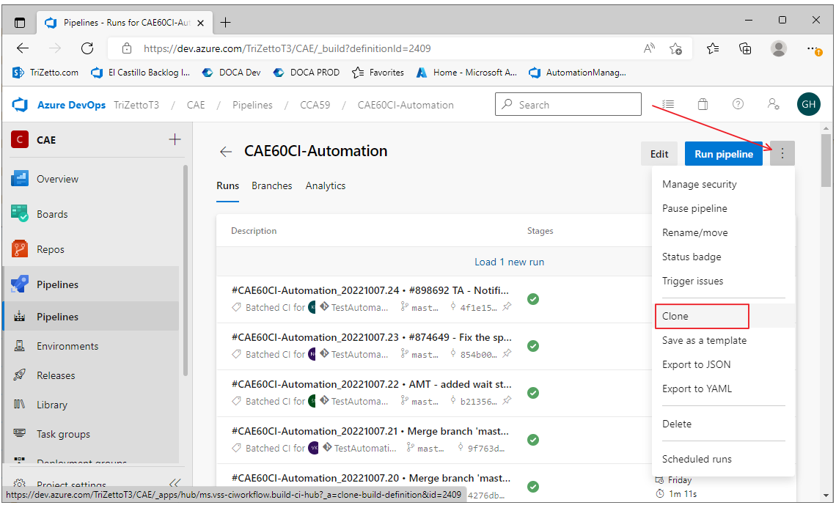The height and width of the screenshot is (508, 836).
Task: Open the browser profile avatar
Action: [778, 48]
